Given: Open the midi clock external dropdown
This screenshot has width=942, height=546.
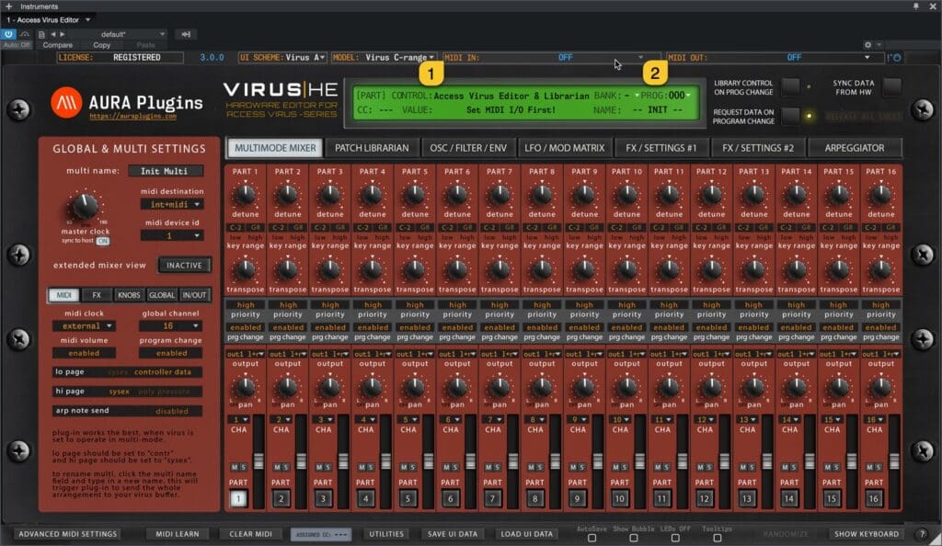Looking at the screenshot, I should click(84, 325).
